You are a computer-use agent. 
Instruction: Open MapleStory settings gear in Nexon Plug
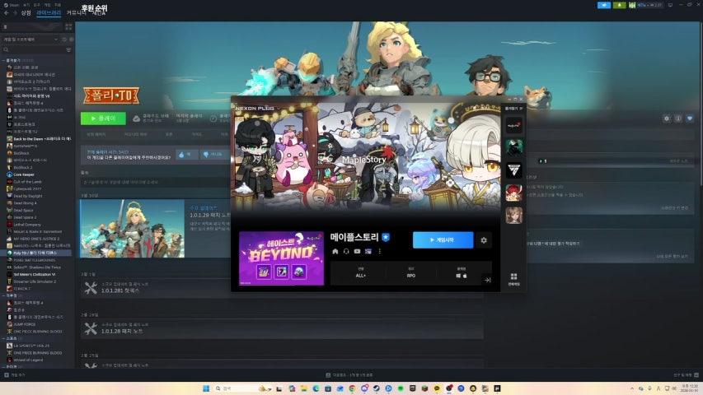pos(484,240)
